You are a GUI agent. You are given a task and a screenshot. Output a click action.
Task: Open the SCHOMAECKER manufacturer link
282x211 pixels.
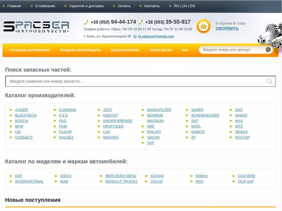[205, 115]
